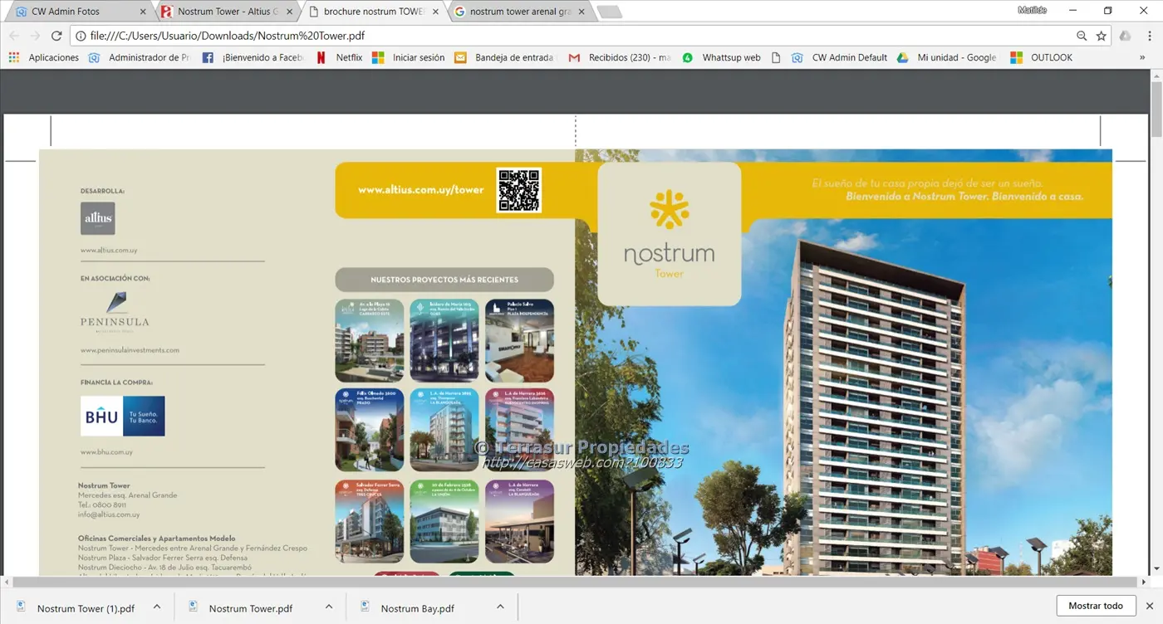Switch to CW Admin Fotos tab
This screenshot has width=1163, height=624.
tap(79, 12)
